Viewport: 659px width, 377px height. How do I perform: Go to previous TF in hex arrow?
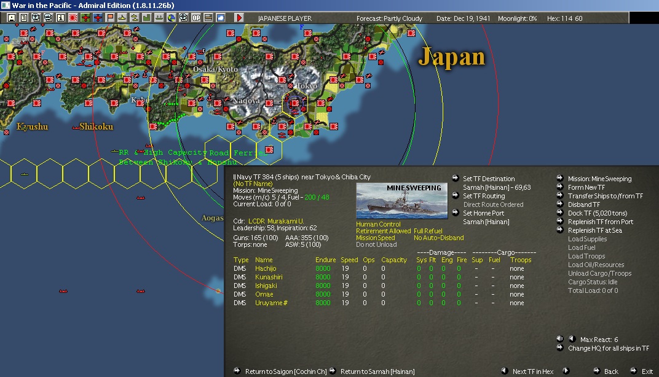505,371
